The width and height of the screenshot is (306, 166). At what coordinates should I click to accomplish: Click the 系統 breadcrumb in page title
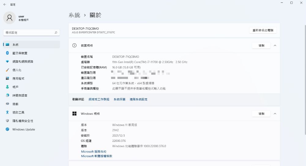pyautogui.click(x=74, y=15)
